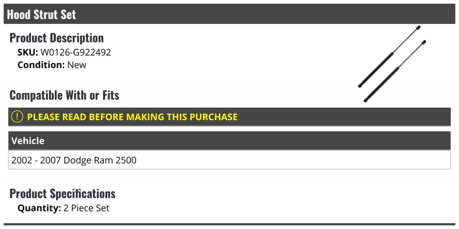The image size is (459, 229).
Task: Click the Condition: New text
Action: [52, 65]
